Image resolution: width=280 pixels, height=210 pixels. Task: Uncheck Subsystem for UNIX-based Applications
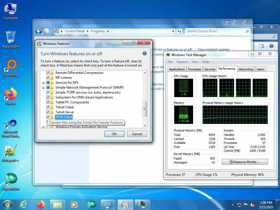[48, 97]
